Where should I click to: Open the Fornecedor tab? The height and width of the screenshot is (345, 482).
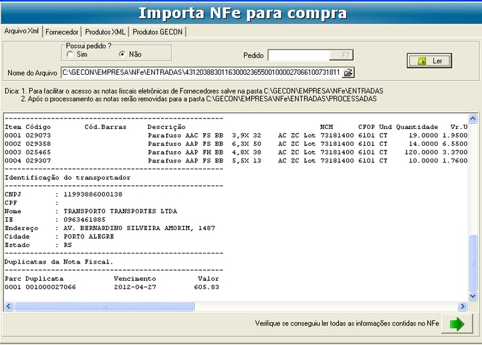[62, 32]
